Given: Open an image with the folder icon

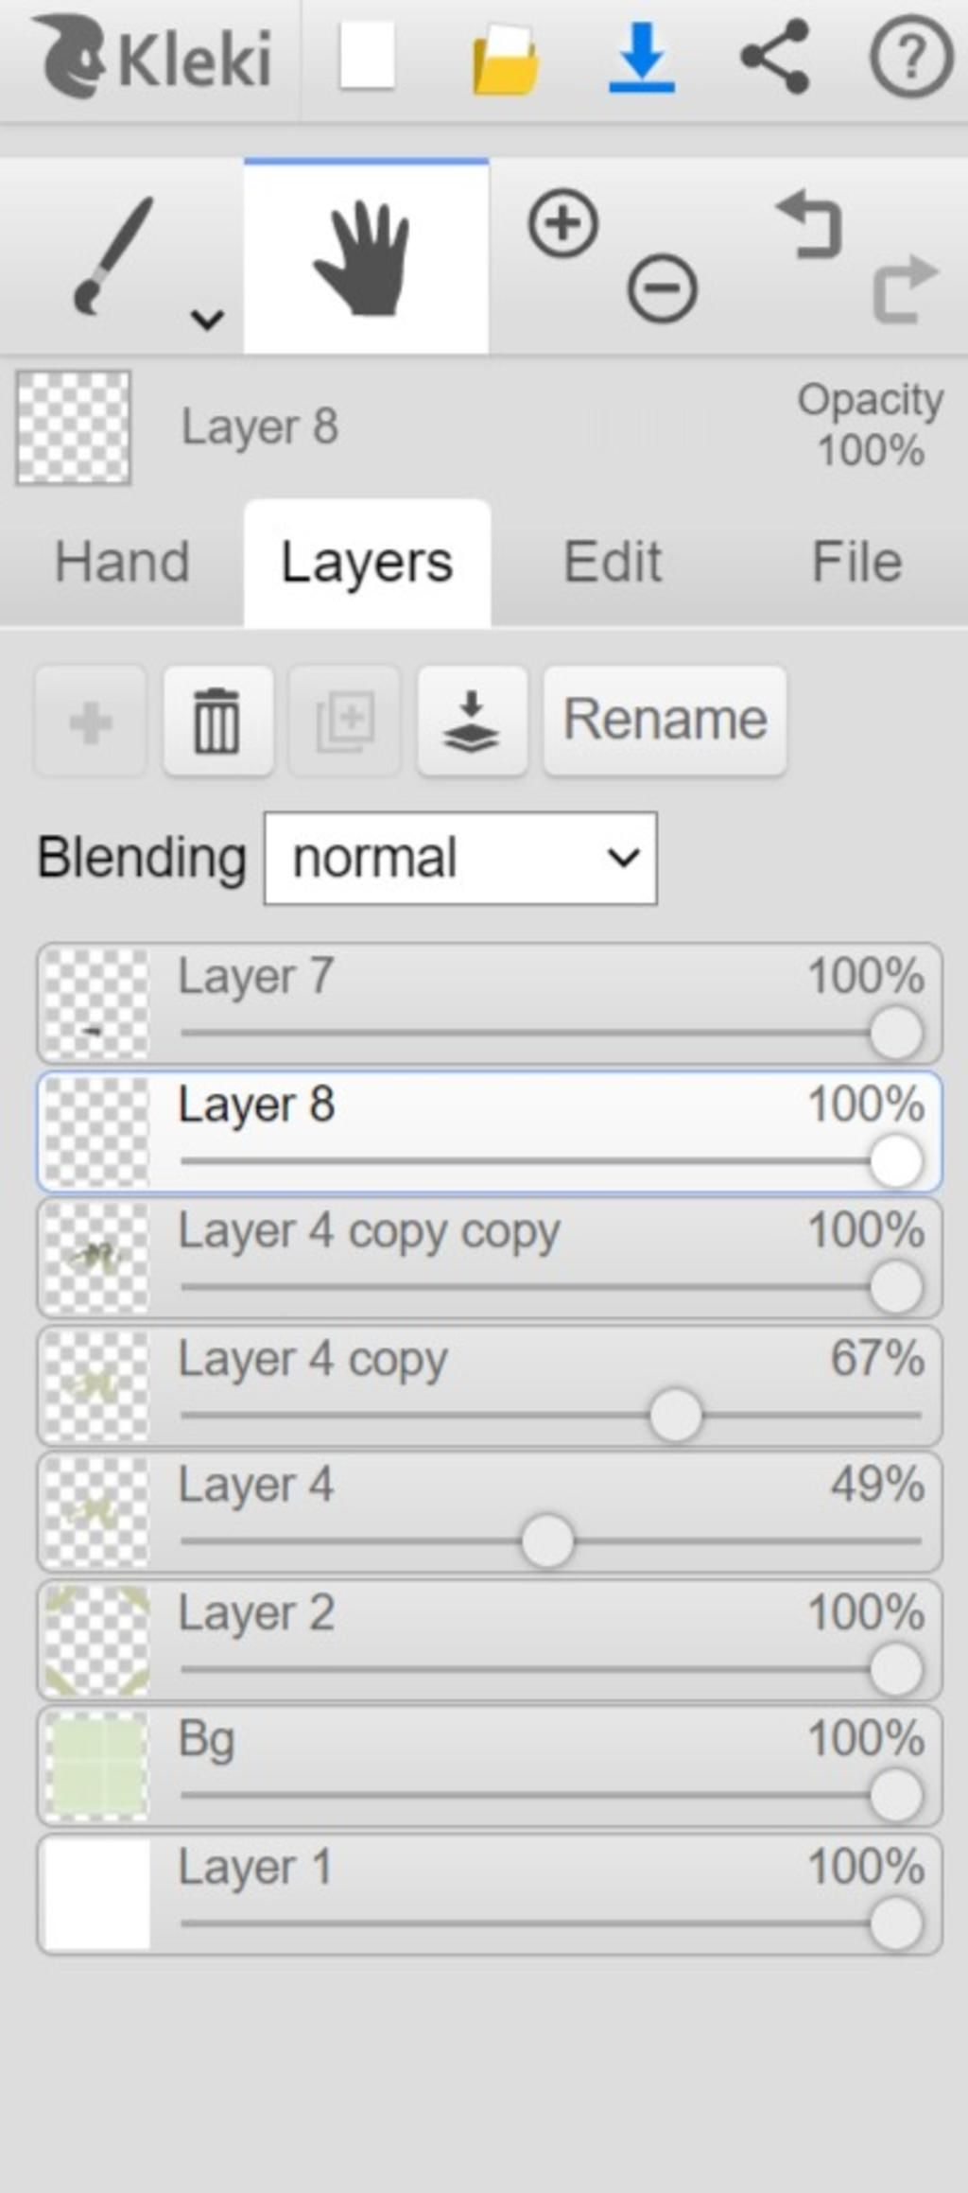Looking at the screenshot, I should (505, 60).
